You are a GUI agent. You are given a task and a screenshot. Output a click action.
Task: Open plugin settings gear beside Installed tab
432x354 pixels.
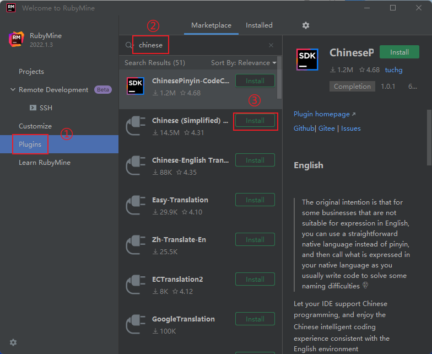pyautogui.click(x=305, y=25)
